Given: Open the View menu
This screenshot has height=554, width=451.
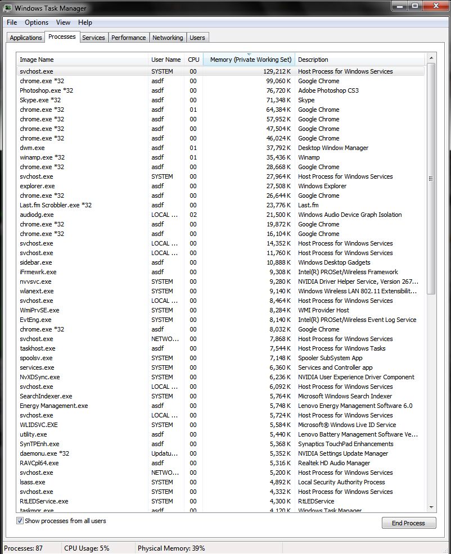Looking at the screenshot, I should (x=63, y=22).
